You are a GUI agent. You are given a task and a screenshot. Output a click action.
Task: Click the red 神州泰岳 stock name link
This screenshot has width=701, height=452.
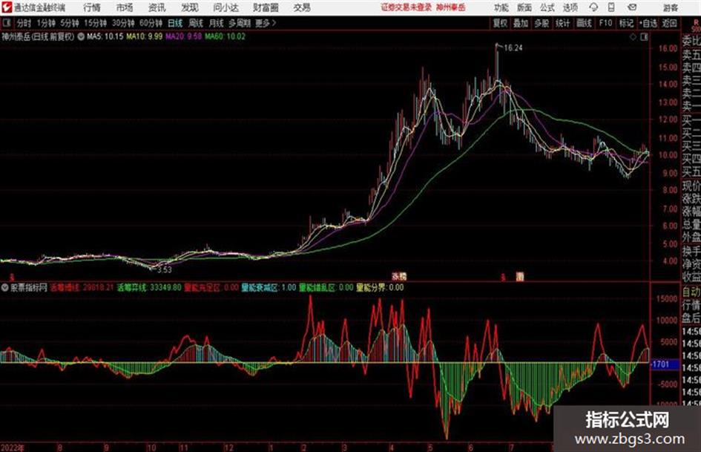click(451, 7)
